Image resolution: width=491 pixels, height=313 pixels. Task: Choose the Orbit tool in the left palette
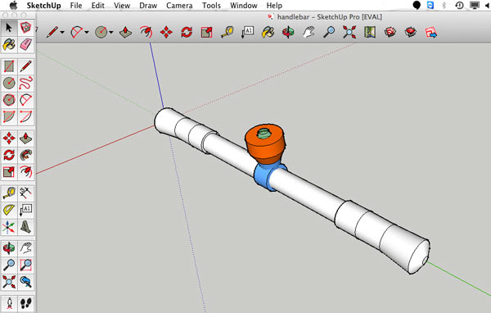9,248
